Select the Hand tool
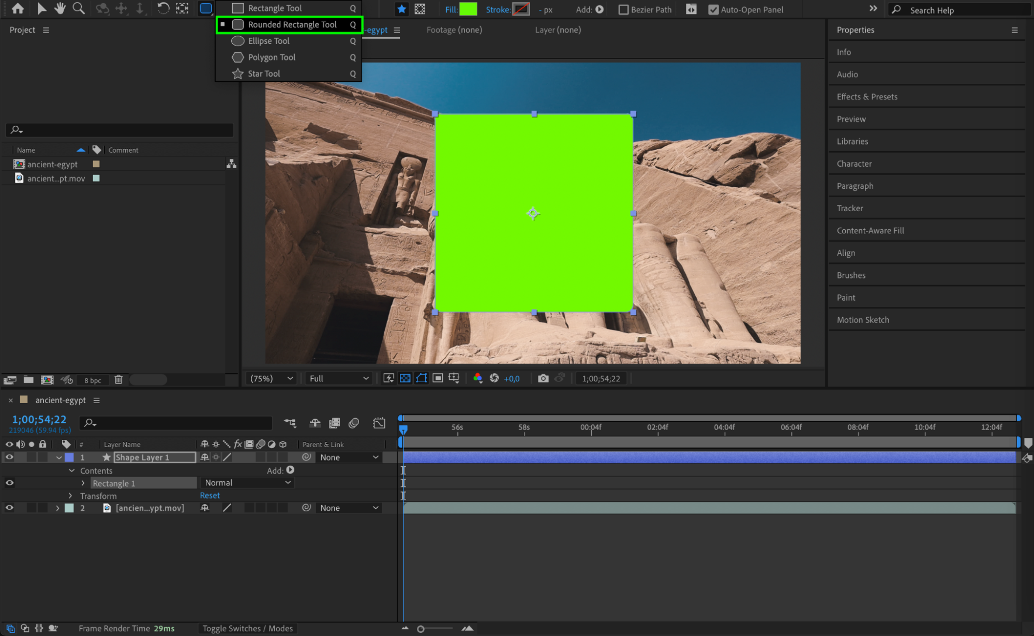 click(x=60, y=8)
